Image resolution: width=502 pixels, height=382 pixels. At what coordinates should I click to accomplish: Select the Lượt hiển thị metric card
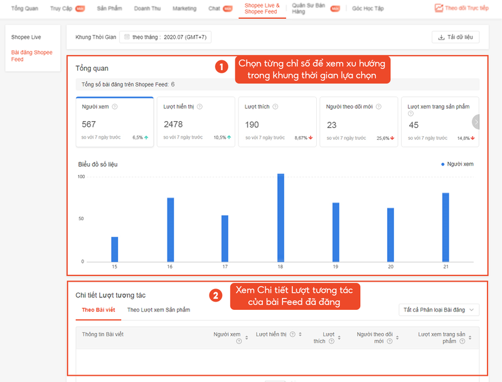(196, 122)
